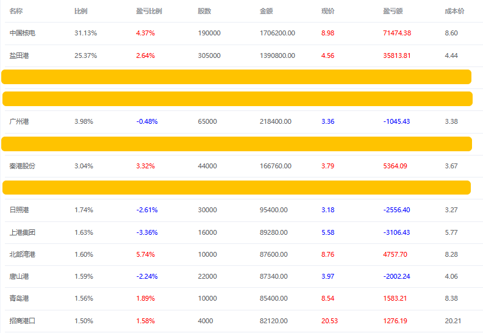Click the 5.74% profit ratio
Image resolution: width=483 pixels, height=333 pixels.
pyautogui.click(x=145, y=254)
